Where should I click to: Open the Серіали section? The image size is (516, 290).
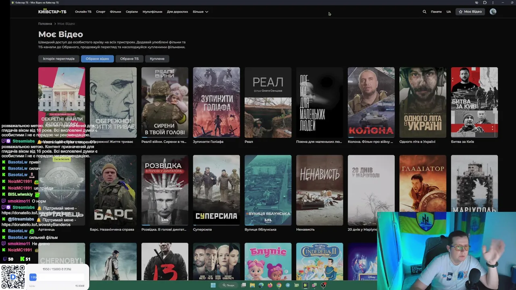click(132, 12)
